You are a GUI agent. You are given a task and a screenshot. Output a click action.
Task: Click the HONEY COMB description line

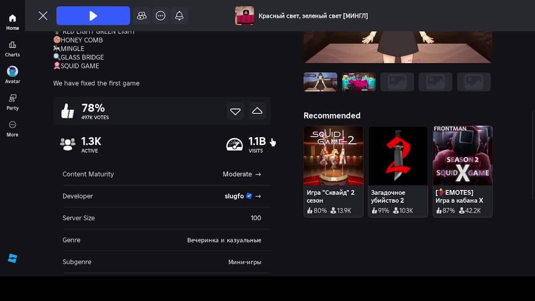point(78,40)
